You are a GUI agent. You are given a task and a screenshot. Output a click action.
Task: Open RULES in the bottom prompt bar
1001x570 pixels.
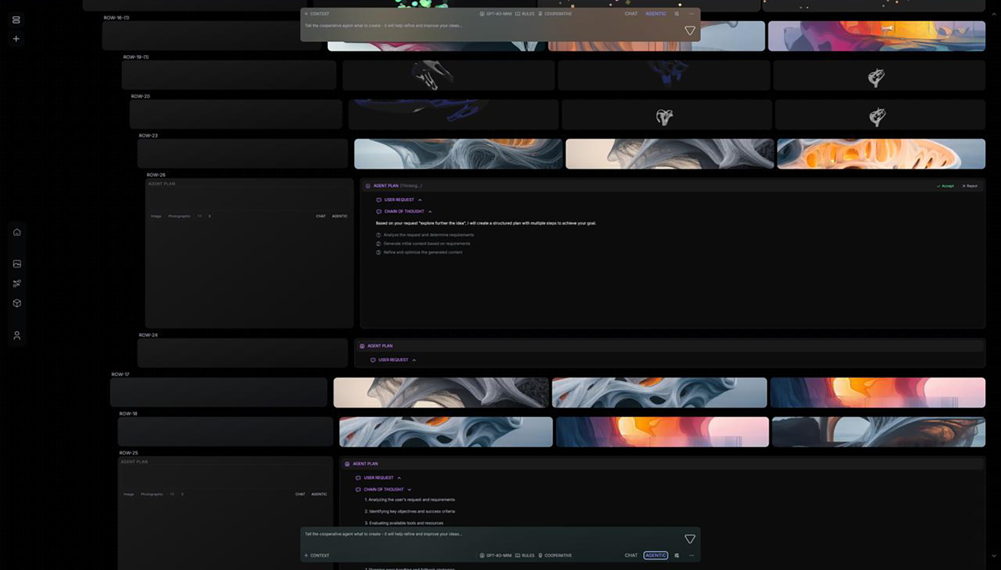pyautogui.click(x=525, y=555)
